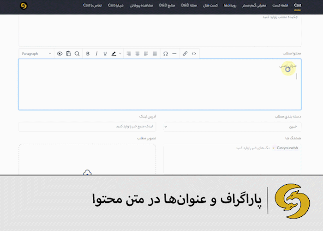
Task: Insert special character with Omega icon
Action: [165, 54]
